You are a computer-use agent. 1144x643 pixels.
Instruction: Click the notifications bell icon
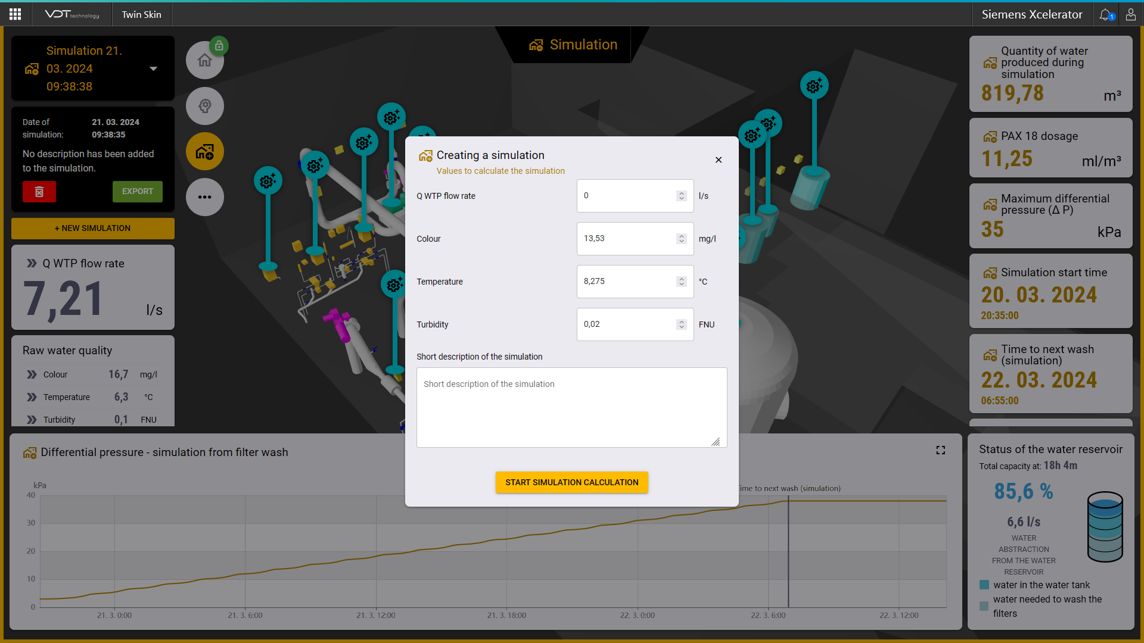click(1105, 14)
